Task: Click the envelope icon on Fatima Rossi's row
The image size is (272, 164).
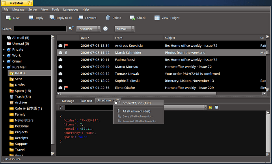Action: 60,60
